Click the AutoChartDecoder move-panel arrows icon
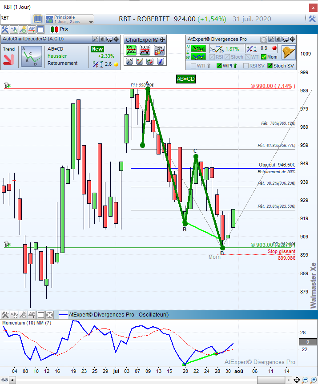Viewport: 318px width, 384px height. pyautogui.click(x=116, y=39)
